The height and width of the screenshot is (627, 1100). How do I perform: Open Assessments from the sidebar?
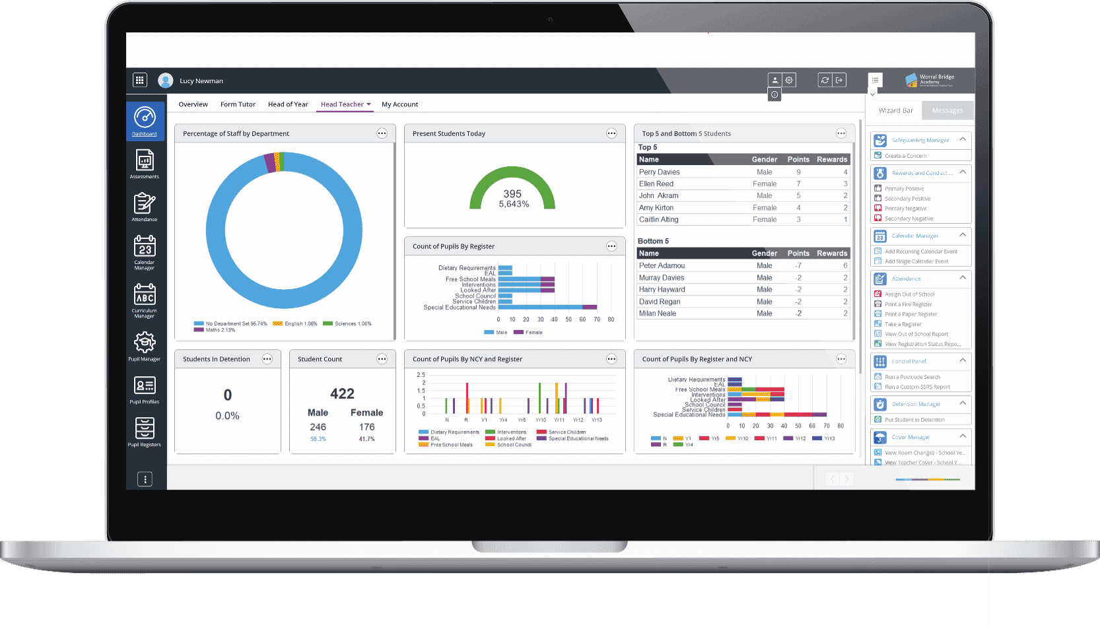(145, 164)
